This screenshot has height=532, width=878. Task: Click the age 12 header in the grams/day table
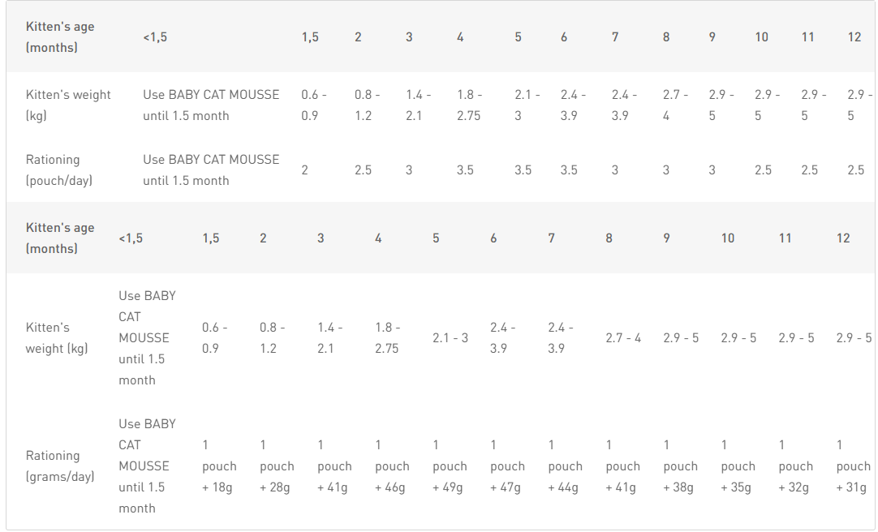pos(843,238)
